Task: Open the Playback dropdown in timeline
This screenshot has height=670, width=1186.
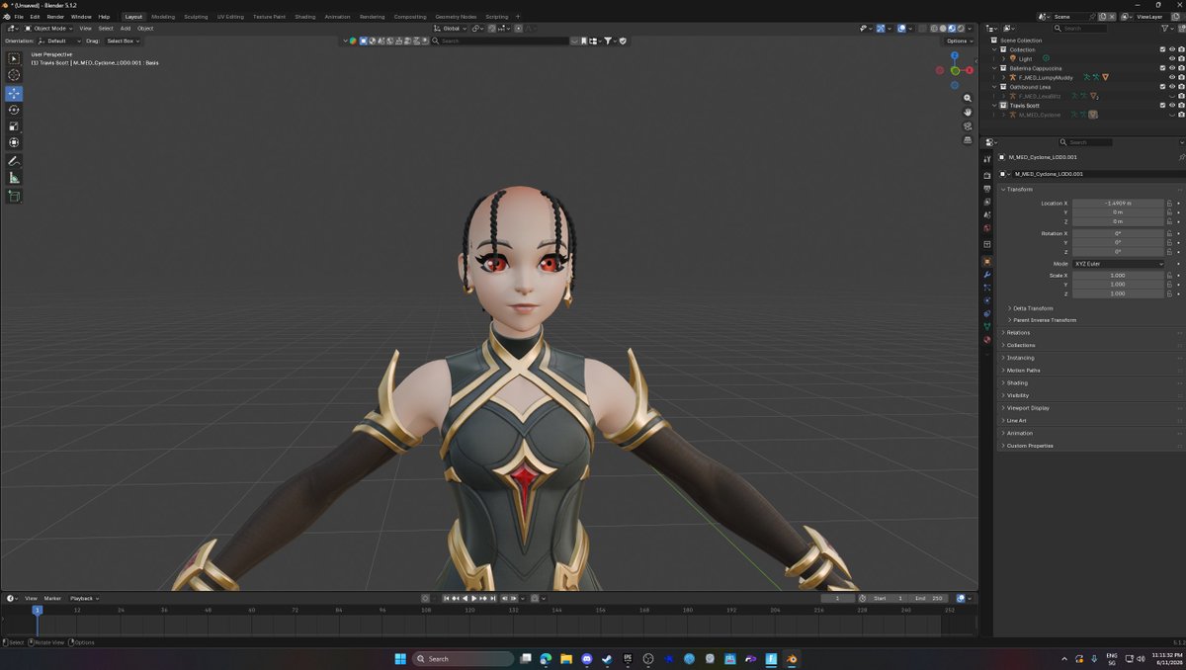Action: pyautogui.click(x=84, y=598)
